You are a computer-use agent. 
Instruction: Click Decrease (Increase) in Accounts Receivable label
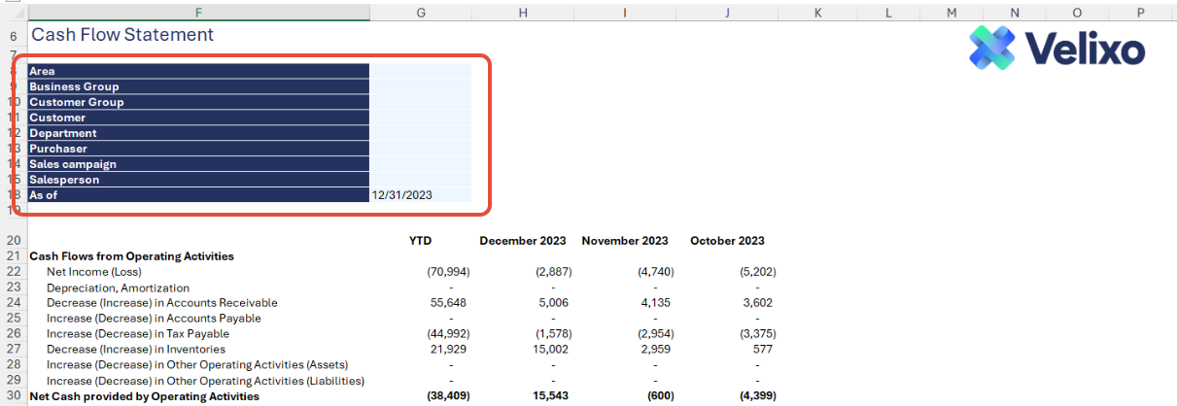[162, 303]
